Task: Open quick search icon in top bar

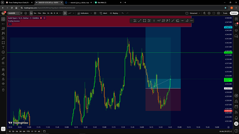Action: [x=204, y=13]
